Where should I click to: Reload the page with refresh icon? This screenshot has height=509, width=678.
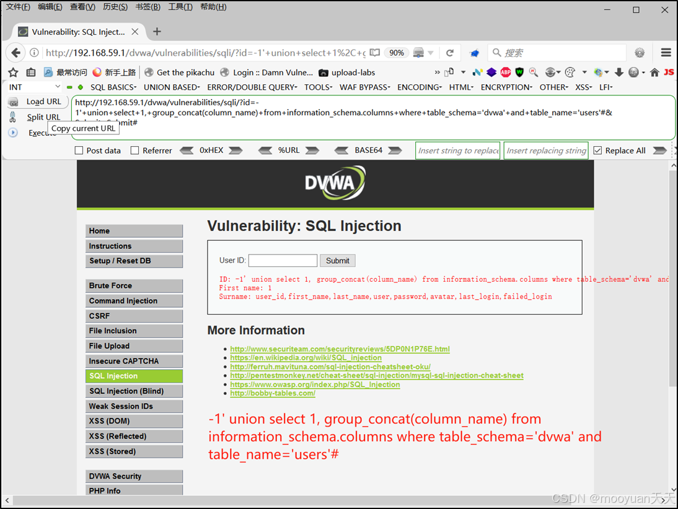(450, 53)
